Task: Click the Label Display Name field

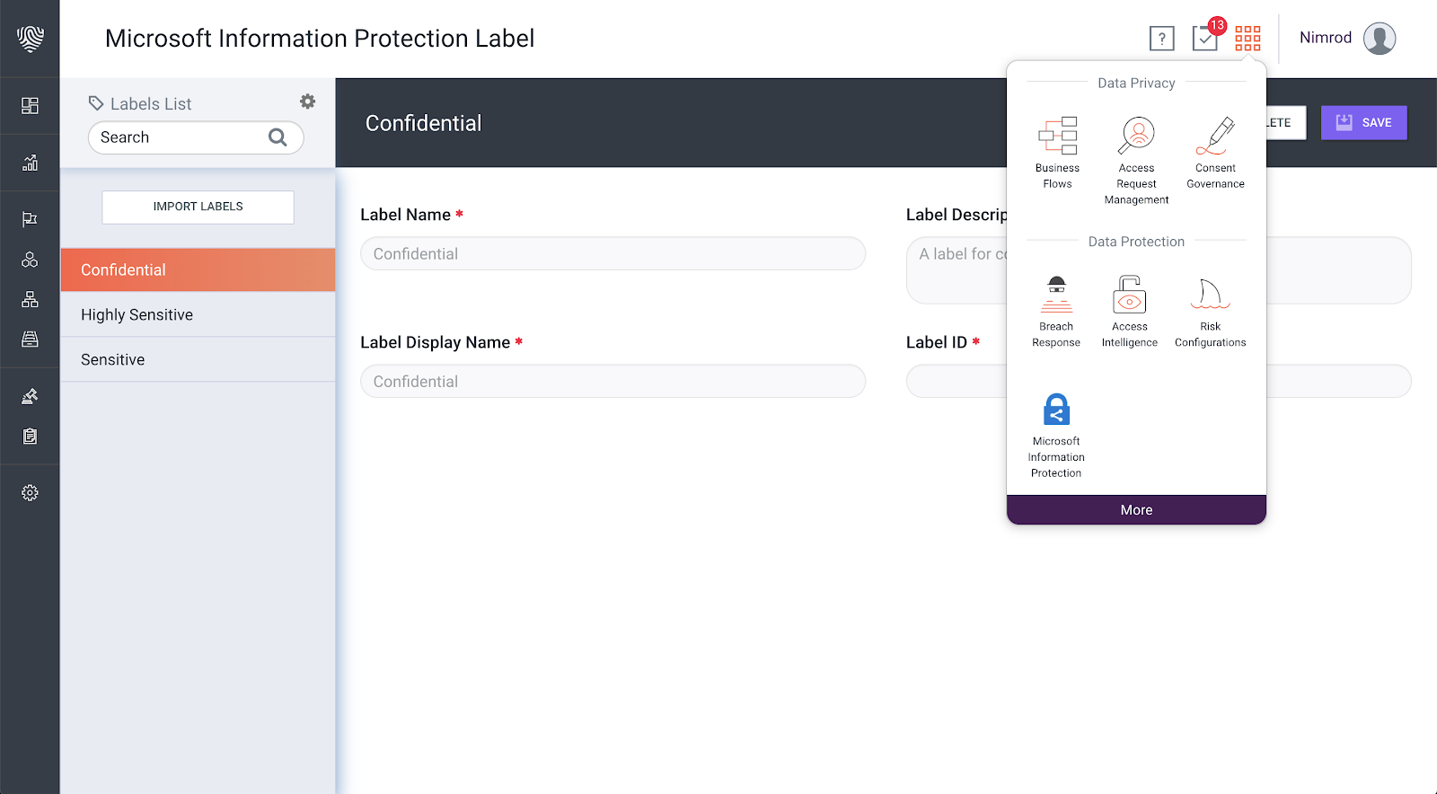Action: click(x=613, y=381)
